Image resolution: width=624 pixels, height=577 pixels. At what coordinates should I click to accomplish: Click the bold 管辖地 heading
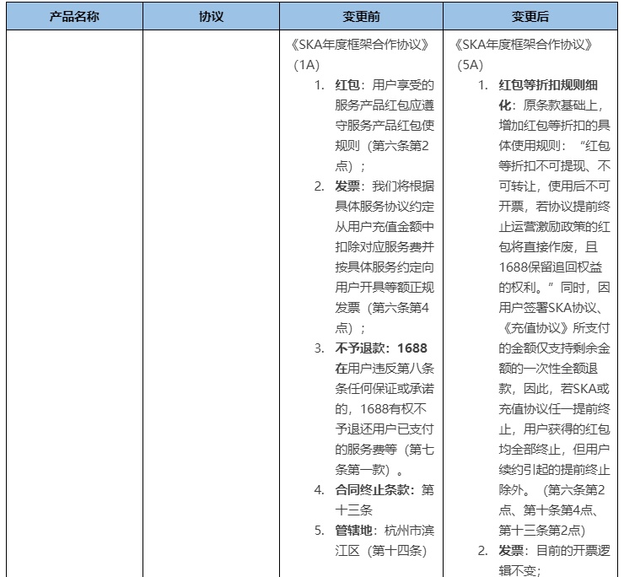coord(353,531)
